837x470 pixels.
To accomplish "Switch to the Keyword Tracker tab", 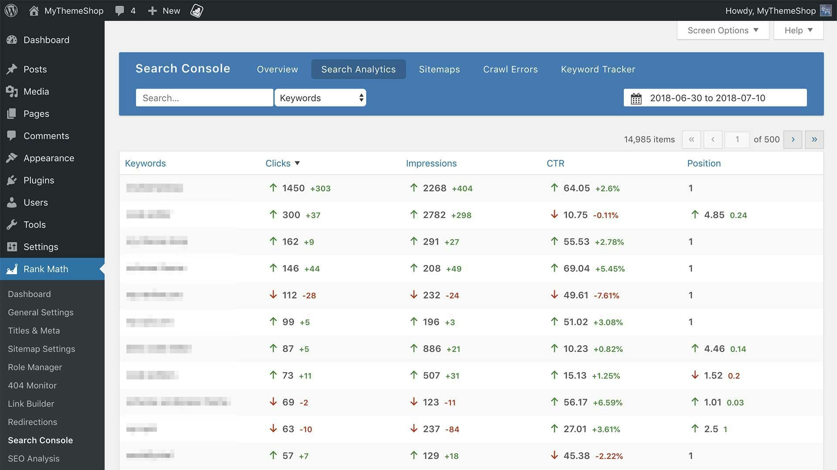I will click(598, 69).
